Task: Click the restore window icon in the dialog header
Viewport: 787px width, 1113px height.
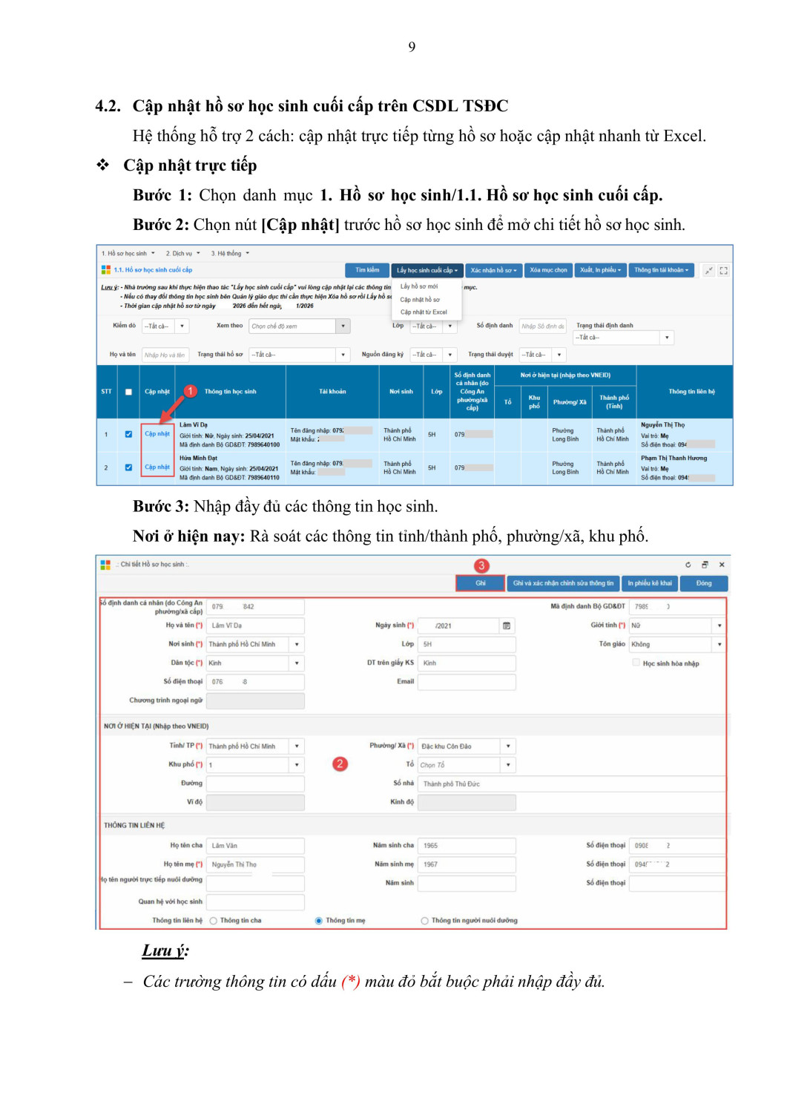Action: [x=705, y=565]
